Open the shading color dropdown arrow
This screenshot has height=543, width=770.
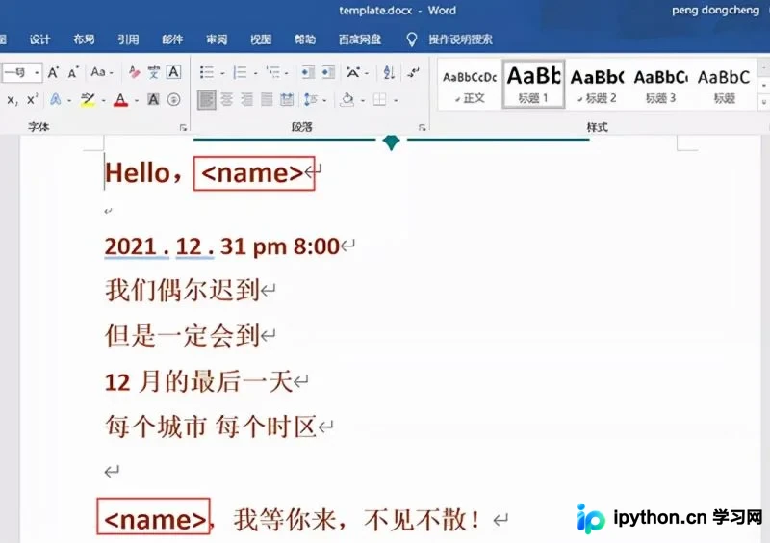click(363, 101)
